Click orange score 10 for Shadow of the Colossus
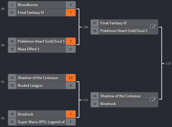The width and height of the screenshot is (172, 127). [x=71, y=78]
